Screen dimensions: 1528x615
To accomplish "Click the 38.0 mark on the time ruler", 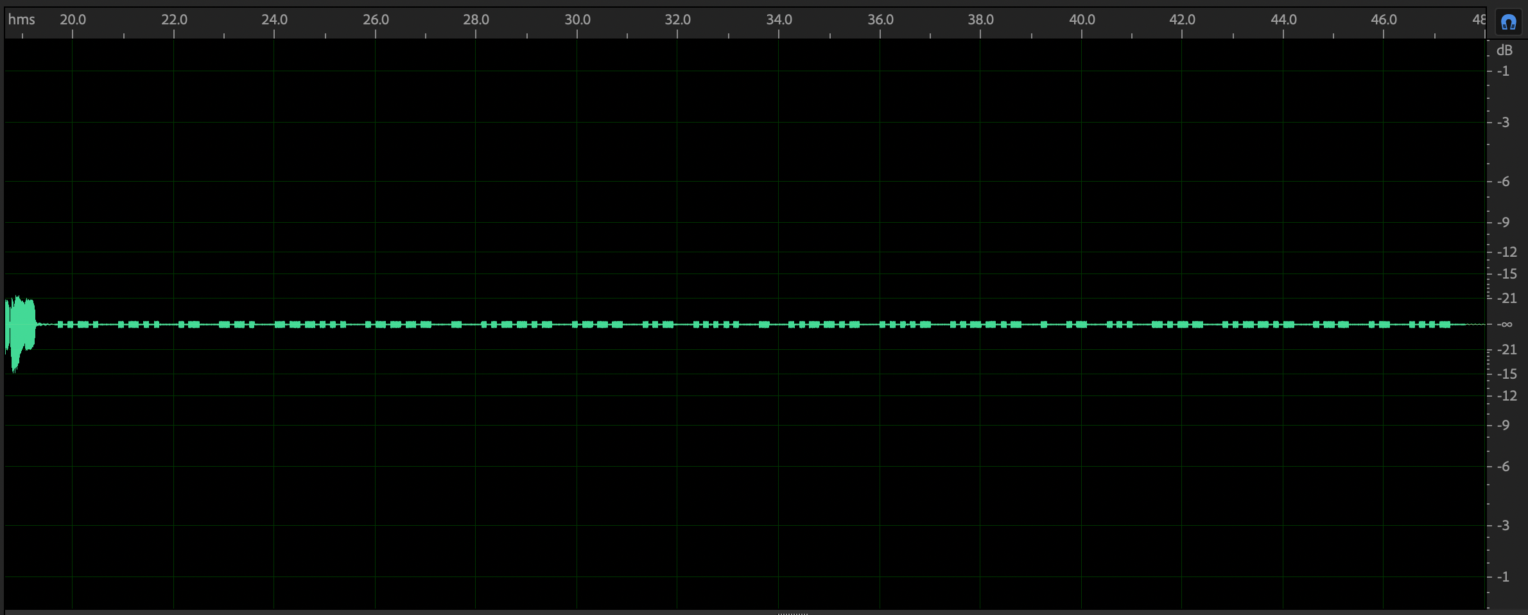I will coord(980,20).
